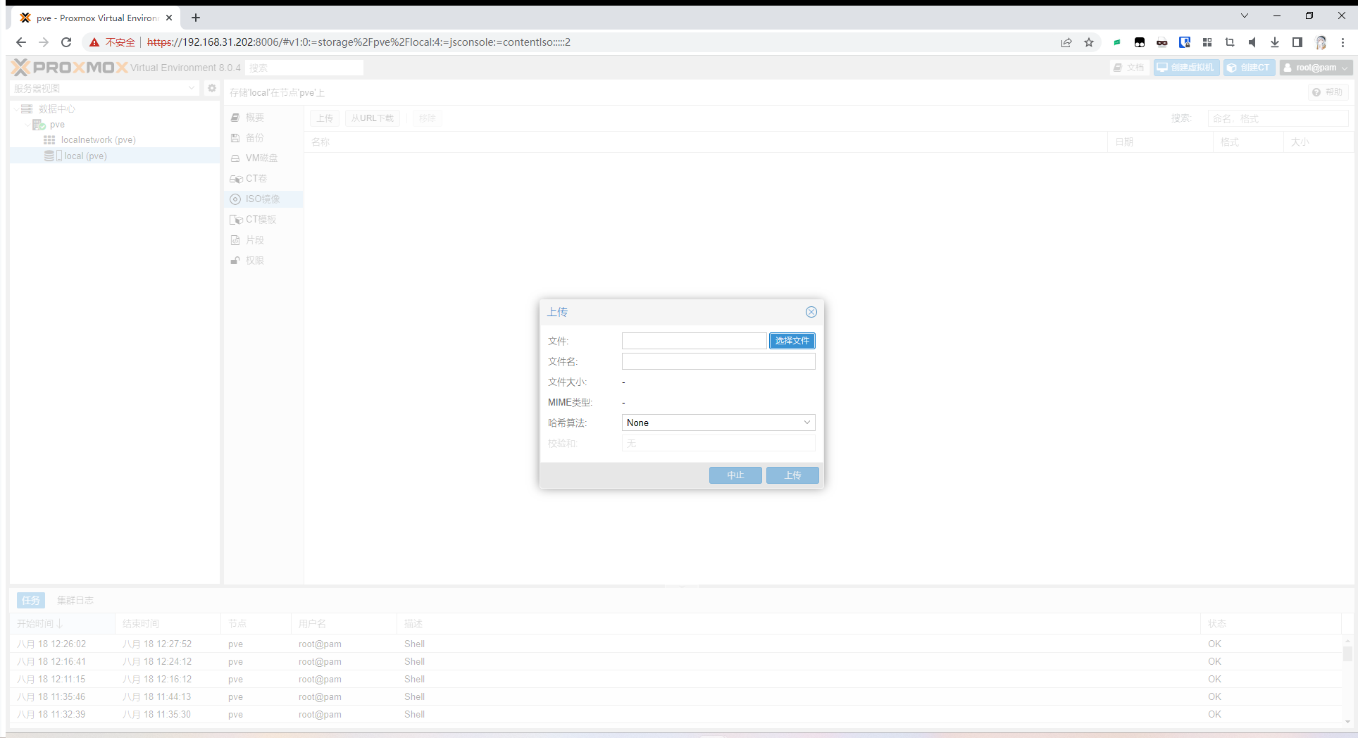Select local (pve) storage in tree

pos(85,156)
